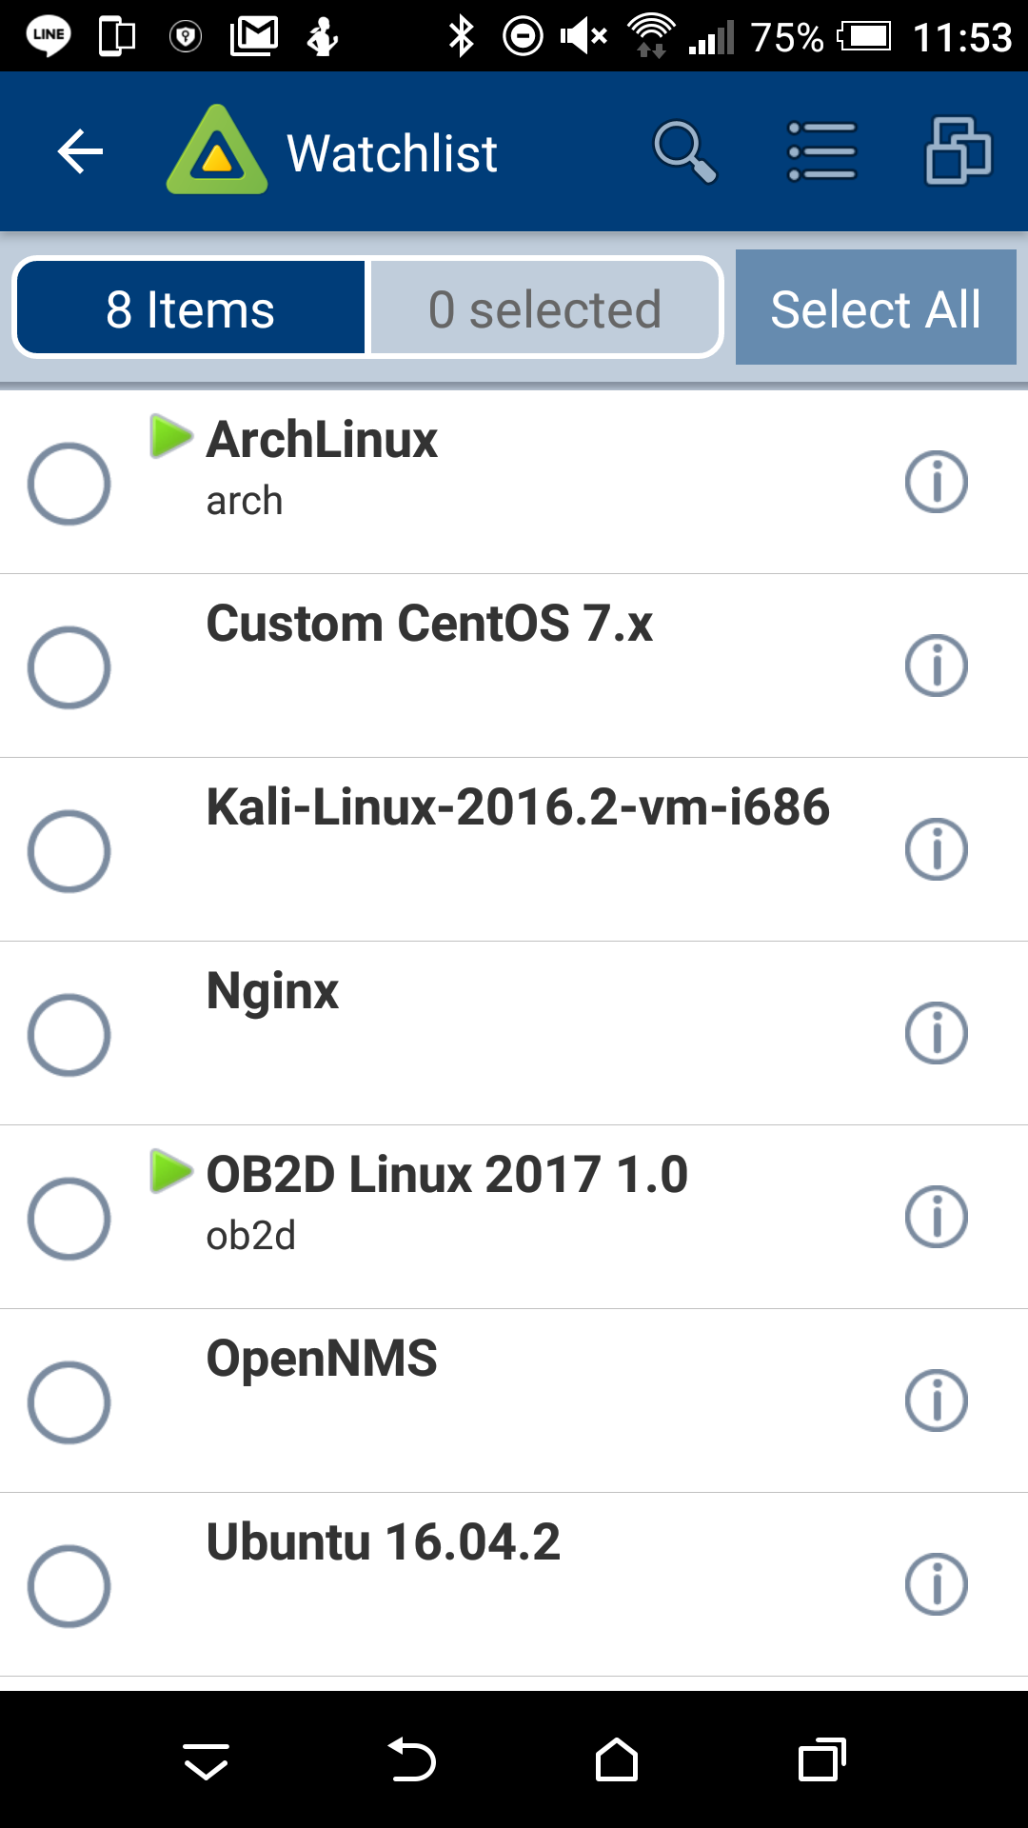Viewport: 1028px width, 1828px height.
Task: Select the Custom CentOS 7.x radio button
Action: tap(69, 667)
